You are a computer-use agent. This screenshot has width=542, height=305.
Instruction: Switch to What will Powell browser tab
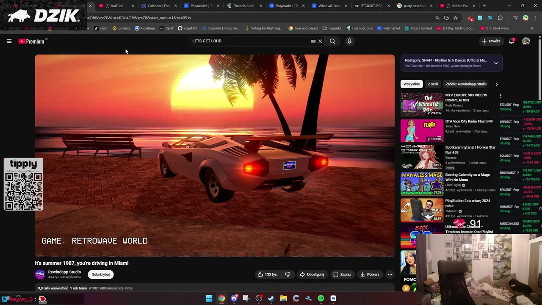pos(329,6)
